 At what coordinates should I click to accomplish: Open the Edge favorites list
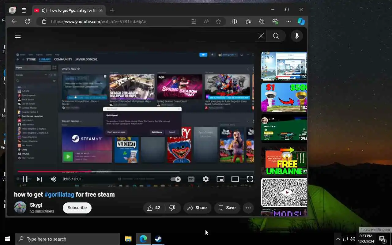pyautogui.click(x=248, y=21)
